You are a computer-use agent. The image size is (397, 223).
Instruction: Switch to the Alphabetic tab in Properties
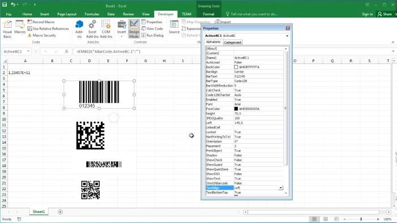point(213,42)
